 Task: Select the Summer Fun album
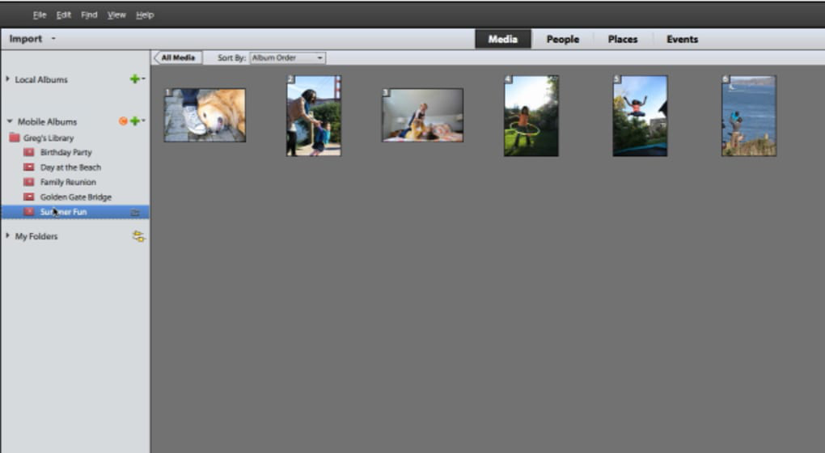[x=75, y=212]
